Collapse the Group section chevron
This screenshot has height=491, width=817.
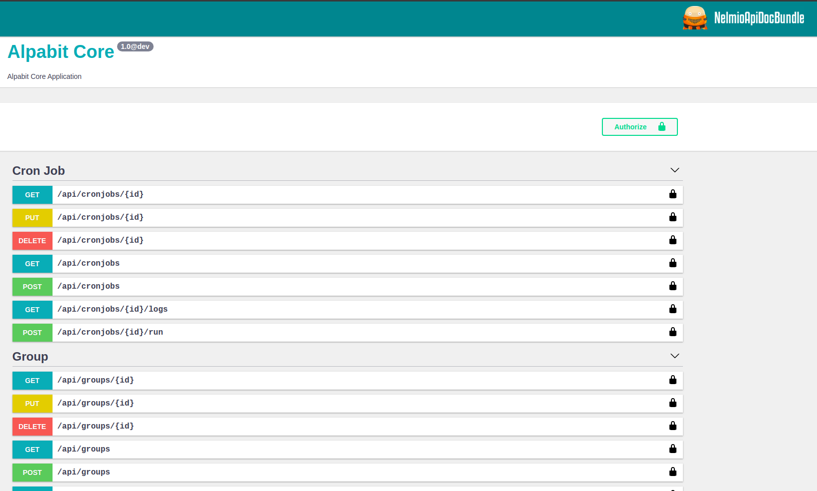675,356
